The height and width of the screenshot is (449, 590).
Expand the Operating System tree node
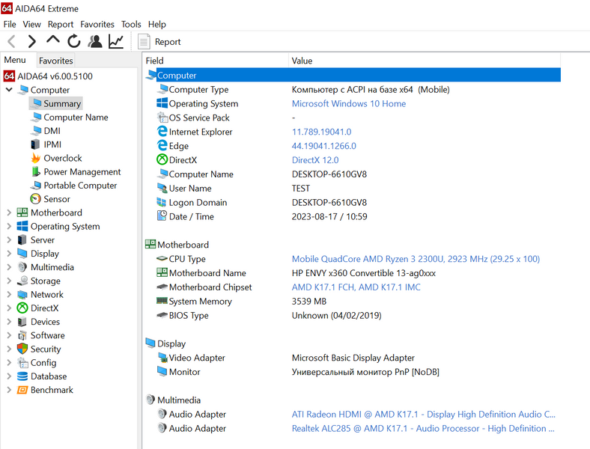tap(9, 227)
